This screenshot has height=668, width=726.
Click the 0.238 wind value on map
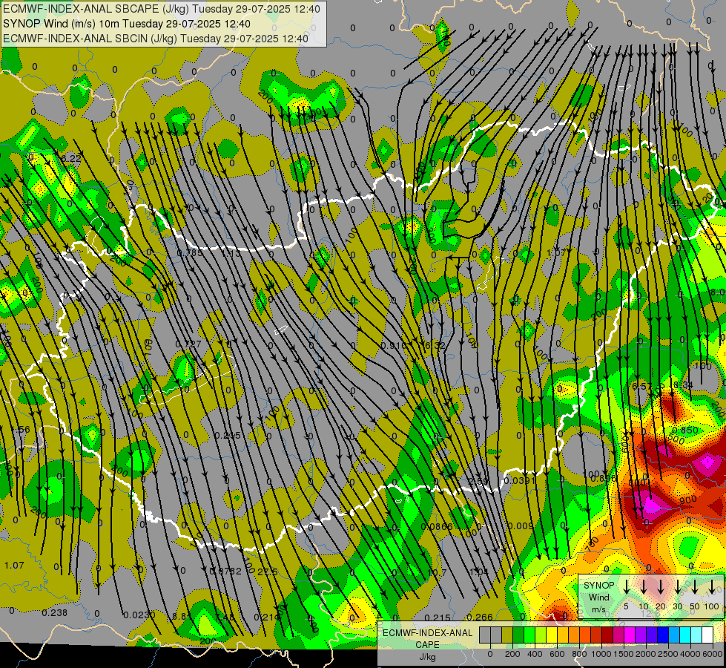coord(55,613)
